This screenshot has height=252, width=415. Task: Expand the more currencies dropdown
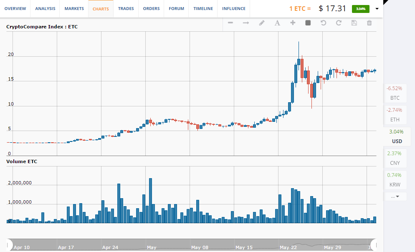coord(395,196)
